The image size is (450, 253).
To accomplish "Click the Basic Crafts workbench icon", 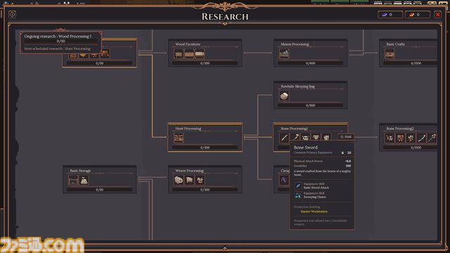I will 390,53.
